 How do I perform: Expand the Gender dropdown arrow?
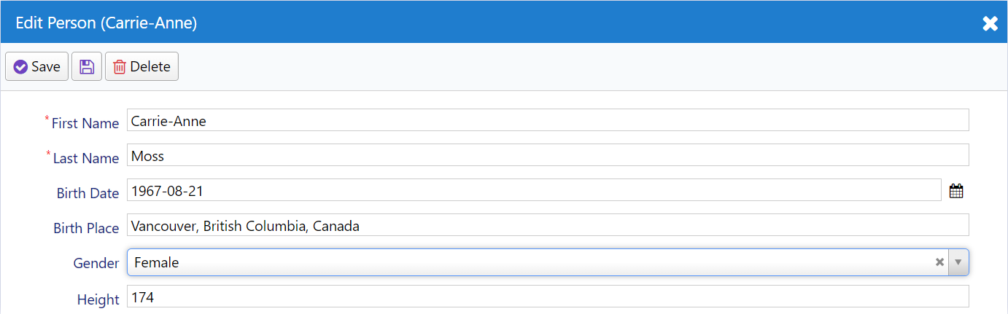point(958,262)
